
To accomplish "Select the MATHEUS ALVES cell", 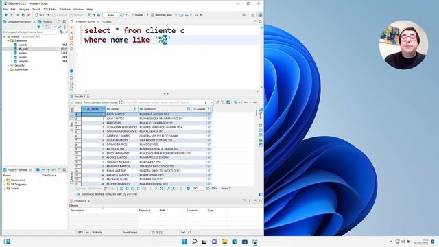I will (x=122, y=180).
